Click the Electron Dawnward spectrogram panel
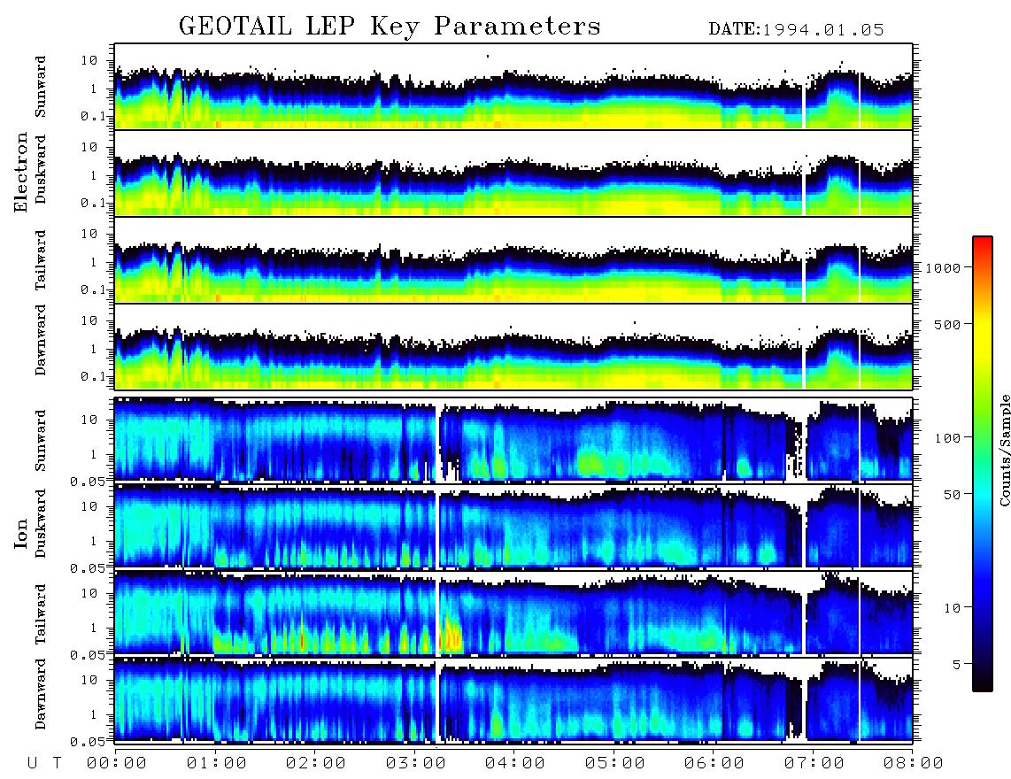 tap(513, 346)
